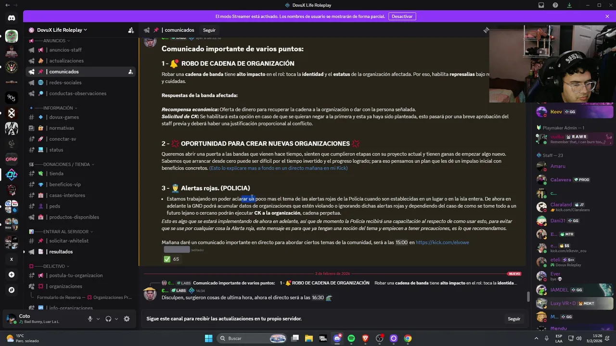Open the X server icon in sidebar
Screen dimensions: 616x346
click(x=12, y=259)
